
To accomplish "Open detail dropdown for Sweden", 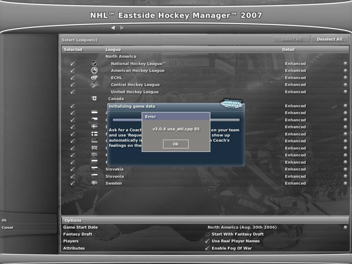I will tap(345, 183).
